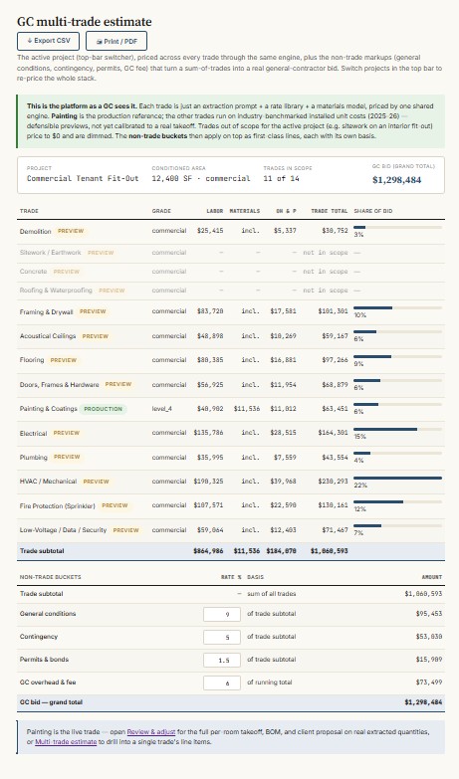This screenshot has height=779, width=459.
Task: Edit the GC overhead & fee rate field
Action: tap(222, 682)
